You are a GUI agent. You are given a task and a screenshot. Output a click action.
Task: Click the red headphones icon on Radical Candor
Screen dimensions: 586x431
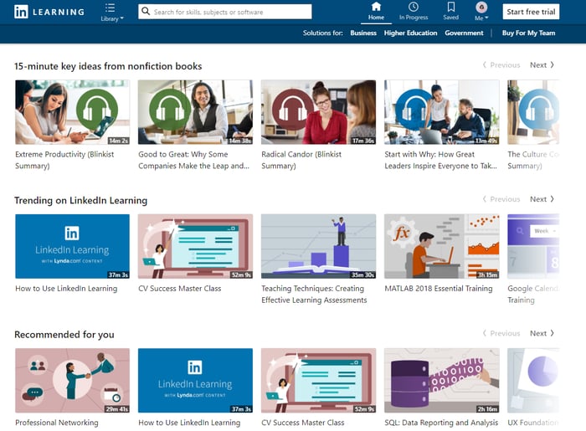coord(293,110)
